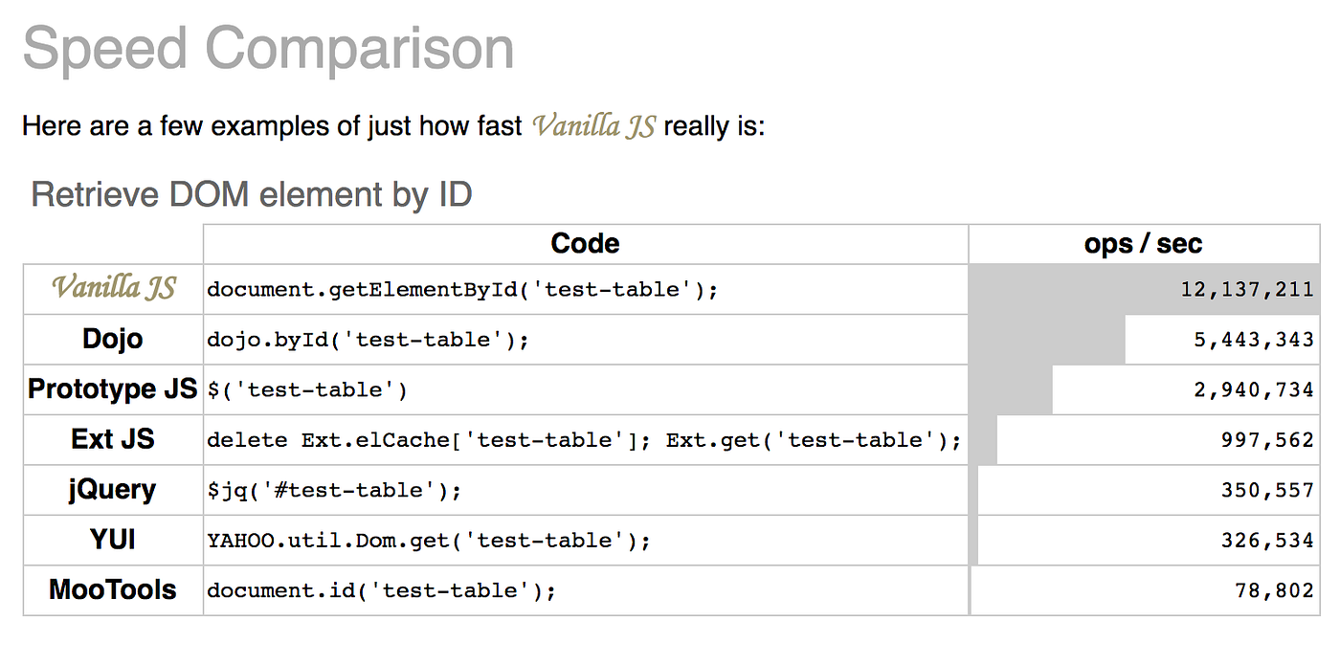Click the Speed Comparison heading
This screenshot has height=665, width=1340.
coord(268,48)
